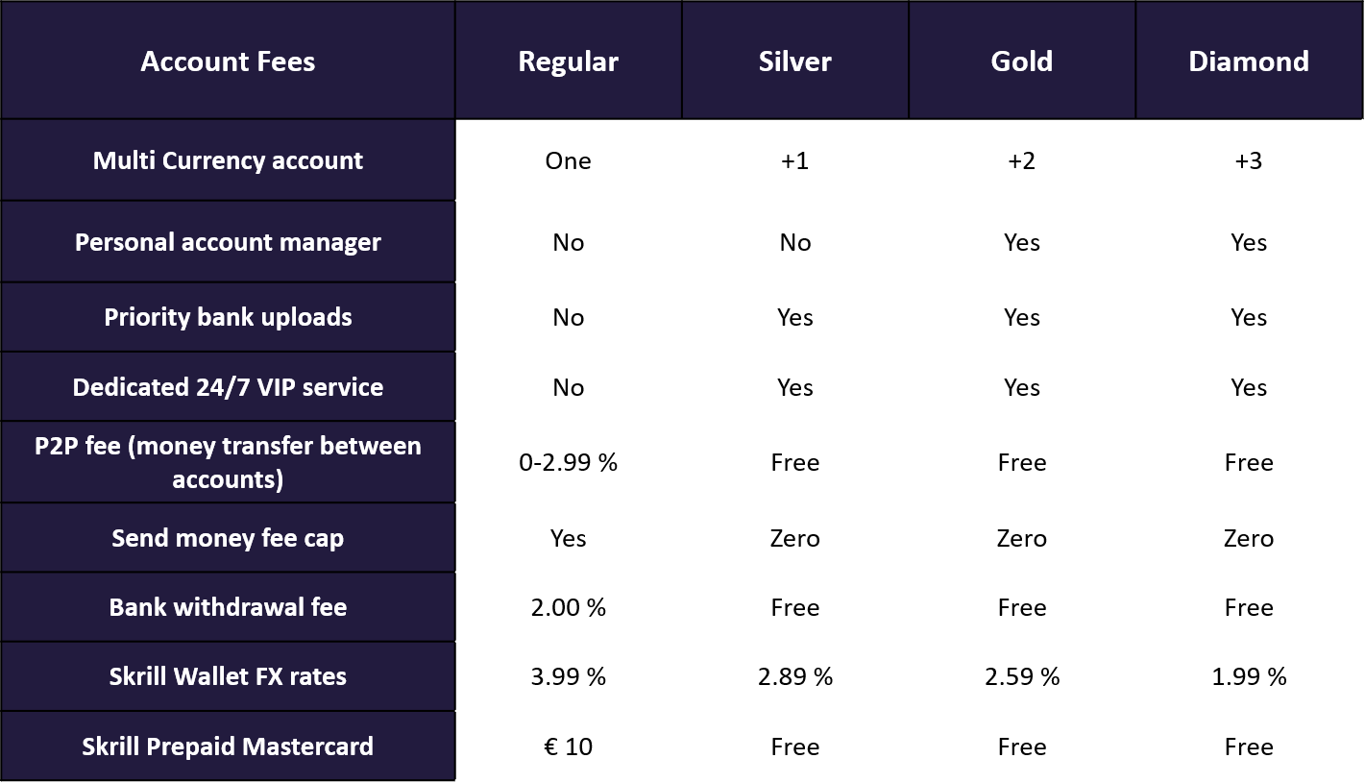Click the Gold column header
The height and width of the screenshot is (783, 1365).
point(1021,61)
